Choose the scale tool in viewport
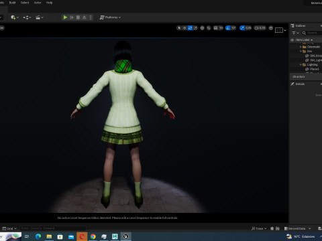 point(195,28)
